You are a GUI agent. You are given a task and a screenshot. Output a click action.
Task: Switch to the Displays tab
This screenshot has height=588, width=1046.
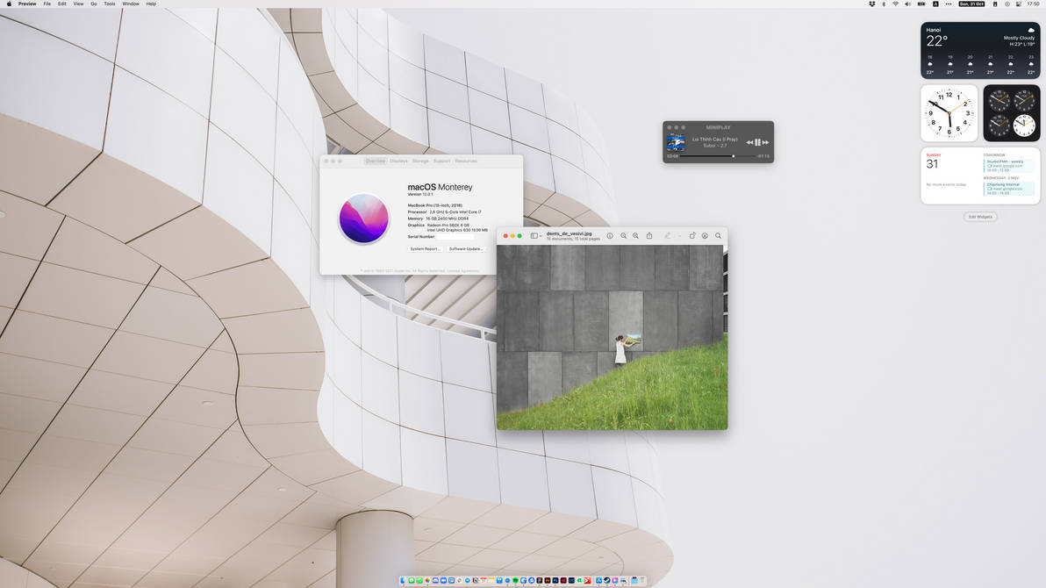pos(398,161)
